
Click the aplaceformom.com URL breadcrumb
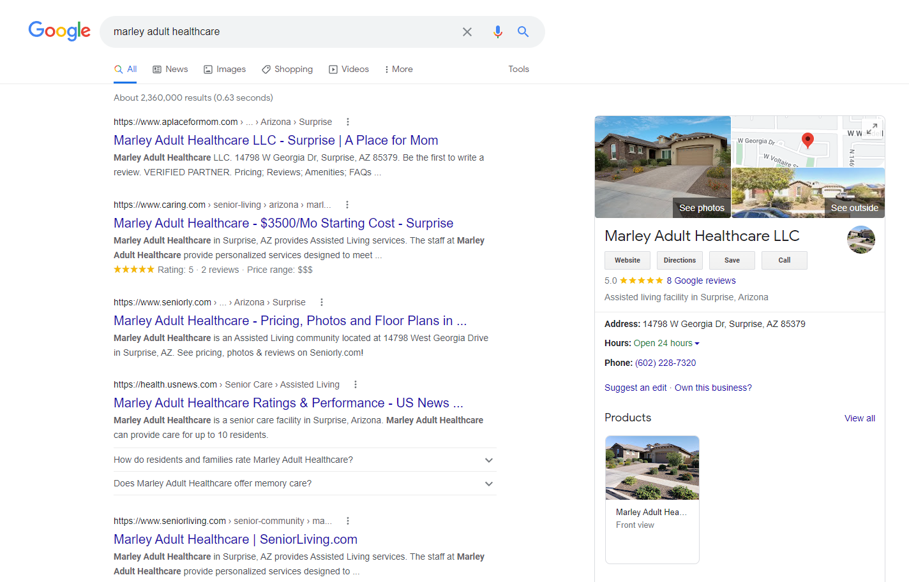223,122
